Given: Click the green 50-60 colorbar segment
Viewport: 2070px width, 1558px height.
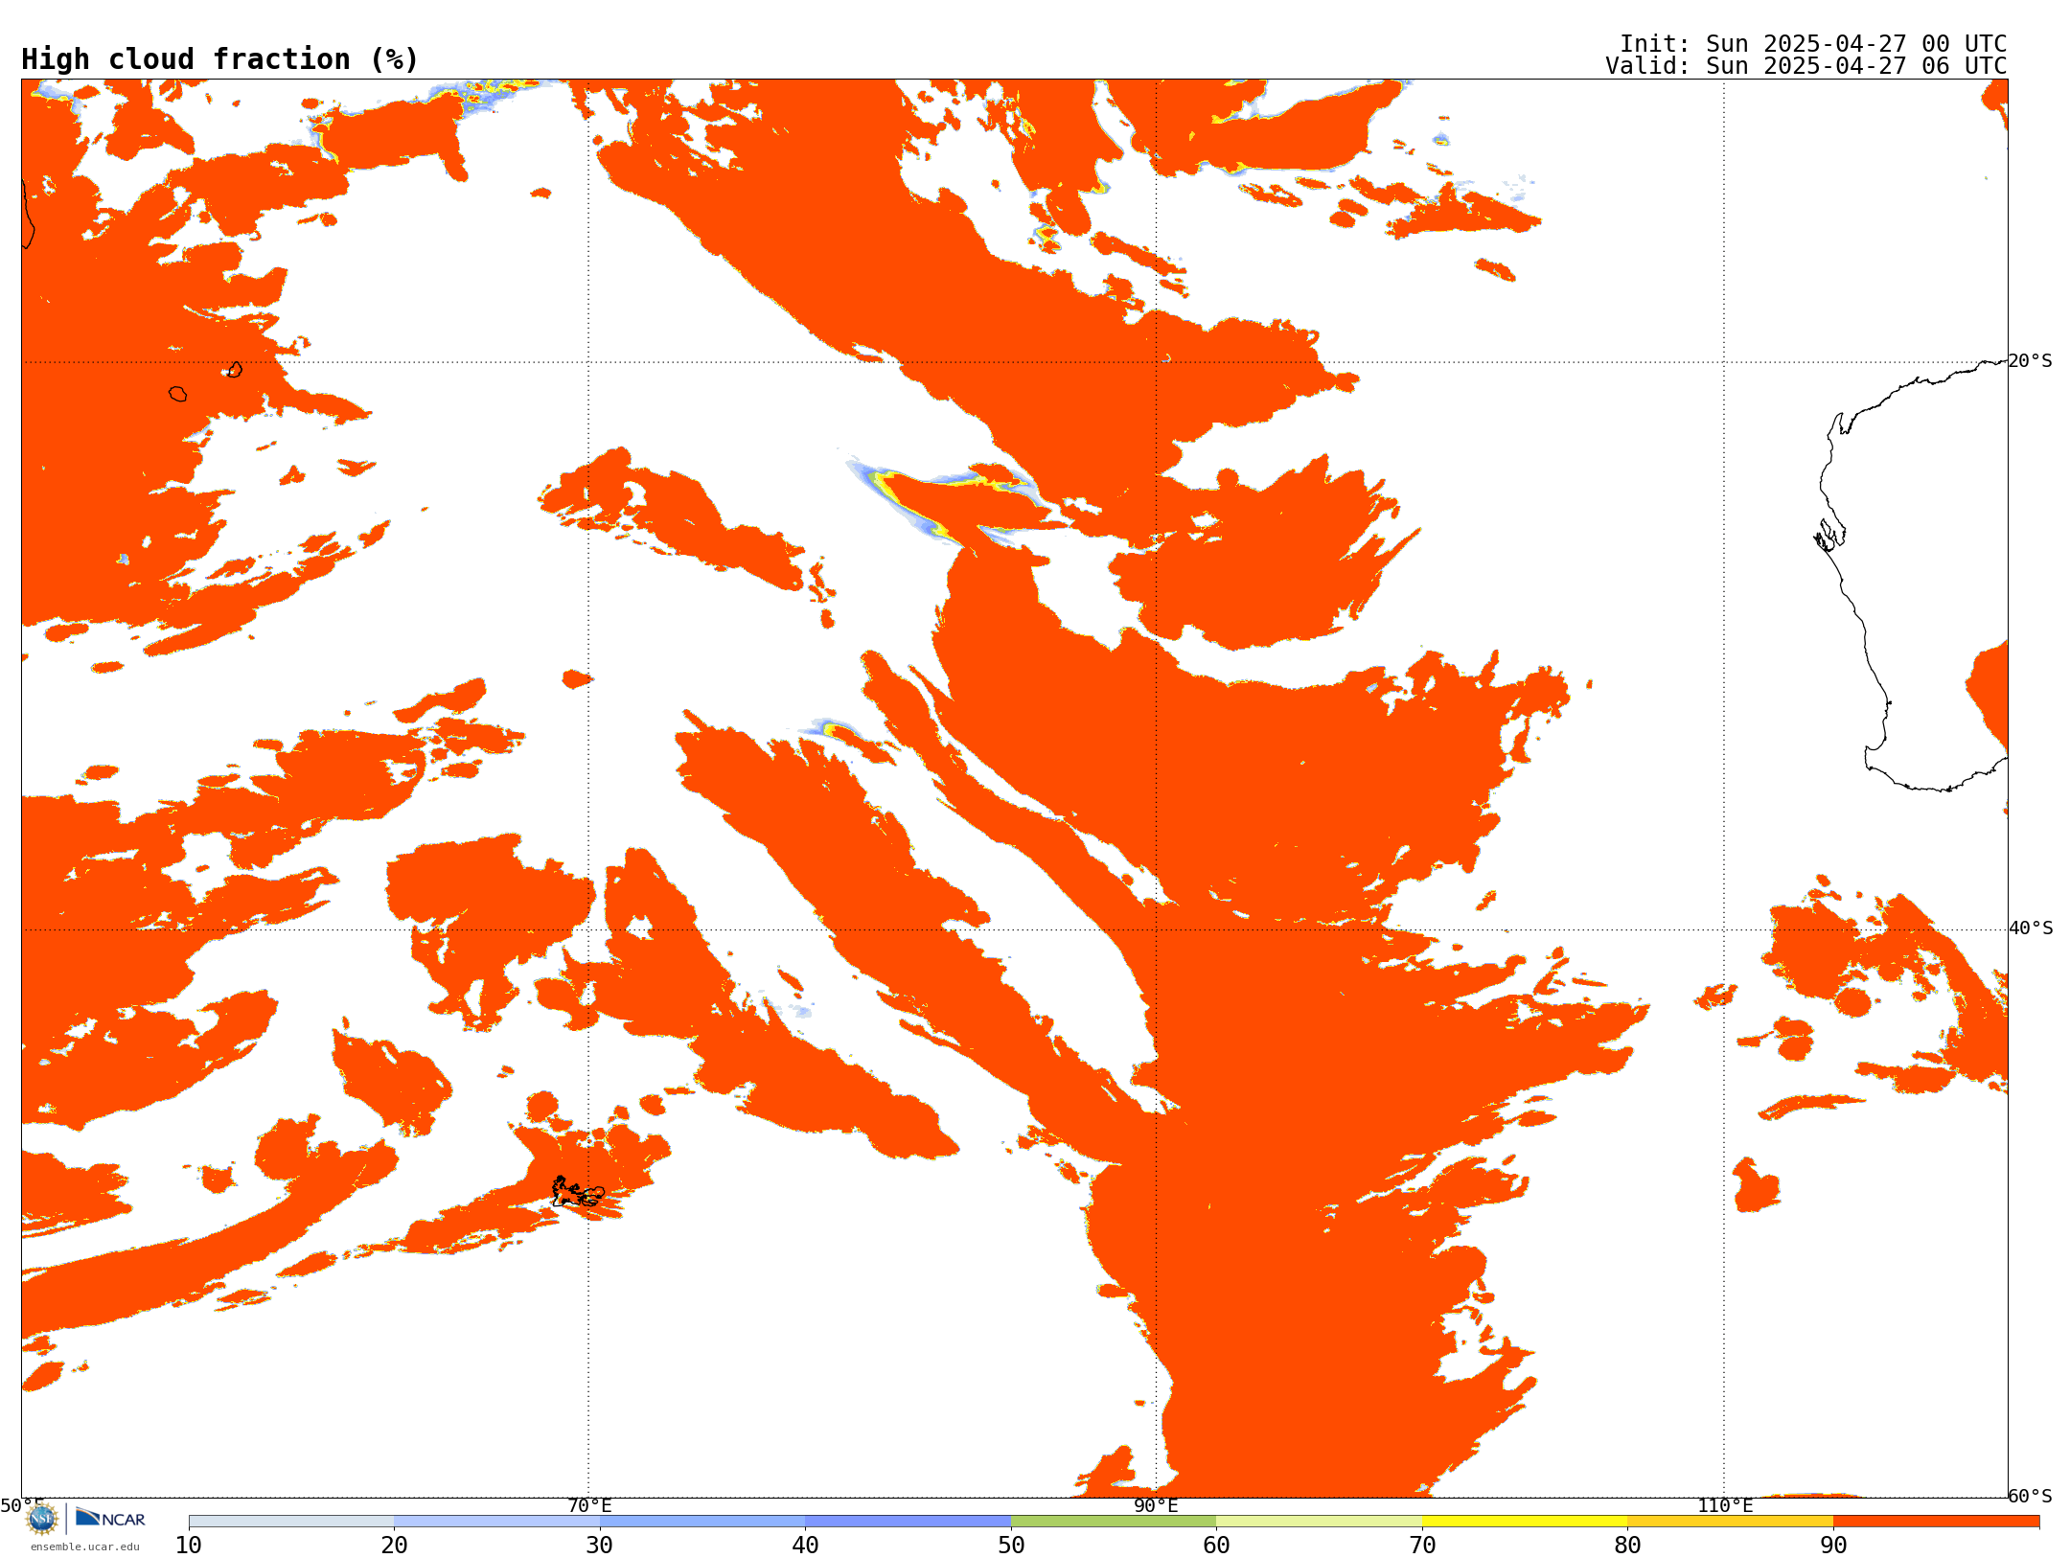Looking at the screenshot, I should [x=1114, y=1522].
